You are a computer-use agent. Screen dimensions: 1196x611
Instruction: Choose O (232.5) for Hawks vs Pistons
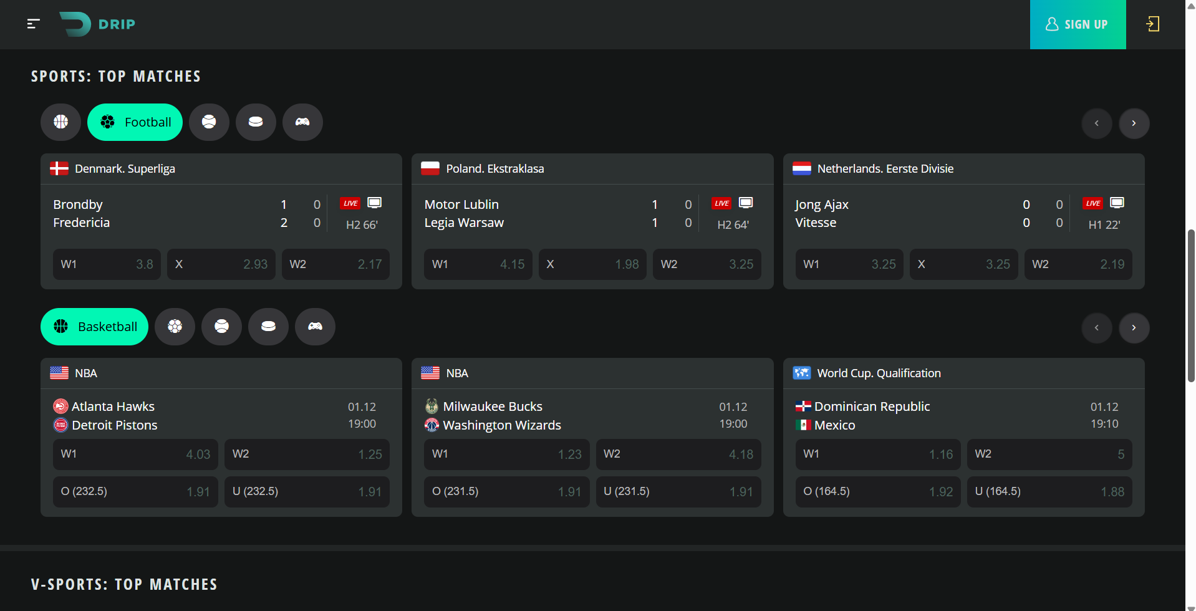coord(135,492)
